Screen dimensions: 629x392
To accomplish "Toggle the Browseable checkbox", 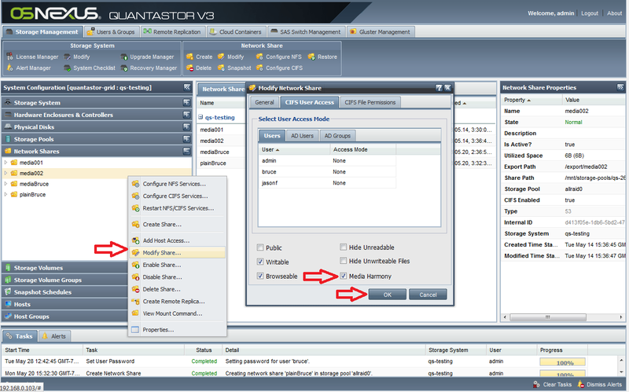I will 260,277.
